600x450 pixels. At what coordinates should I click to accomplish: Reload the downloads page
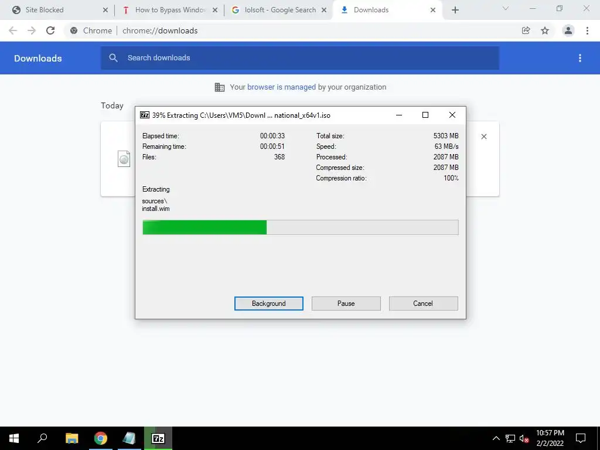point(50,30)
